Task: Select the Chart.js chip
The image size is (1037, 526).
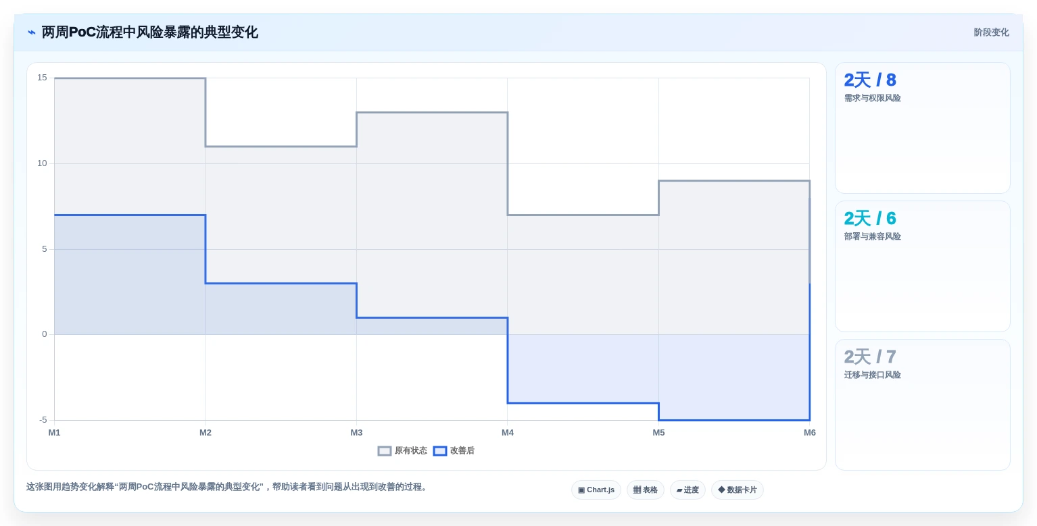Action: point(596,490)
